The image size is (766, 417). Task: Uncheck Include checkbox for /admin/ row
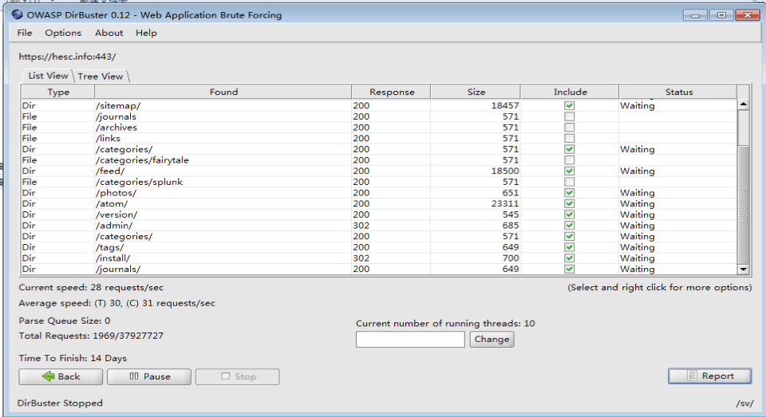click(x=569, y=226)
